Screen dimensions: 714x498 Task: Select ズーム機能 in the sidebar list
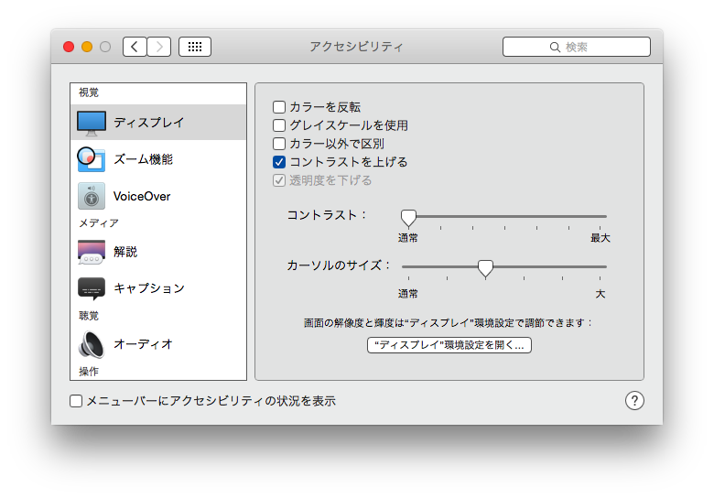pos(158,159)
